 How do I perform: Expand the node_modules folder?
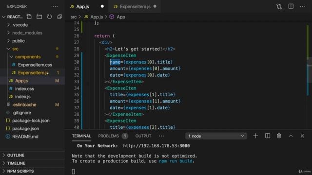pyautogui.click(x=32, y=33)
